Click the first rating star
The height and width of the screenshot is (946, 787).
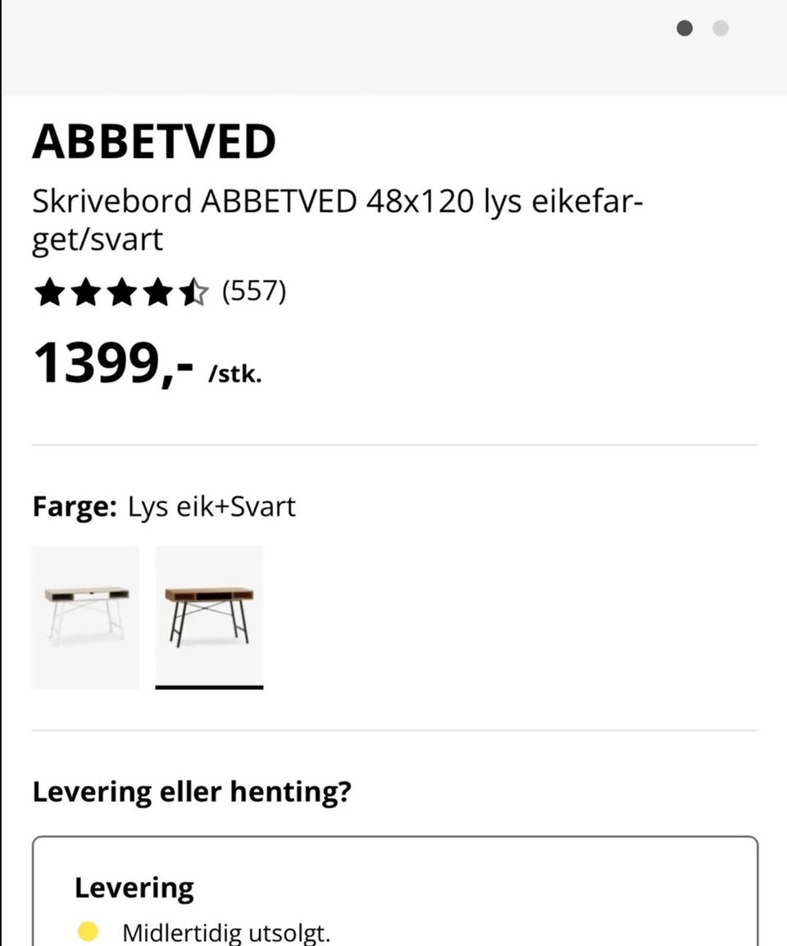[48, 292]
